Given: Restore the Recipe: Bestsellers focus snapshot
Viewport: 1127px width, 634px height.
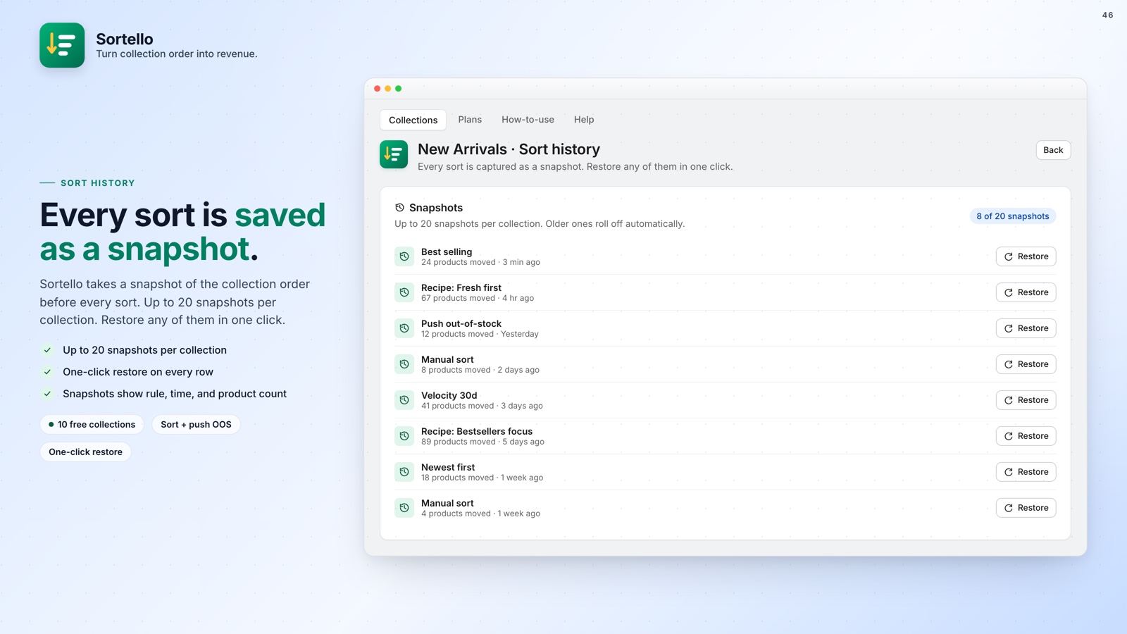Looking at the screenshot, I should coord(1026,436).
